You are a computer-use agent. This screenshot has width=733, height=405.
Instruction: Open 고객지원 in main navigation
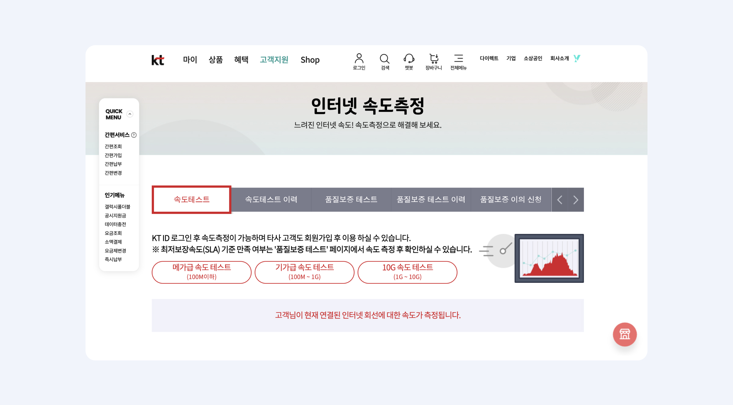point(274,60)
